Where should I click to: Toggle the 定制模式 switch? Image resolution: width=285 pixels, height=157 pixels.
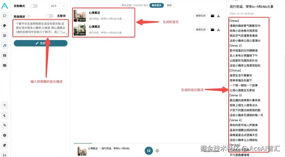click(x=33, y=6)
